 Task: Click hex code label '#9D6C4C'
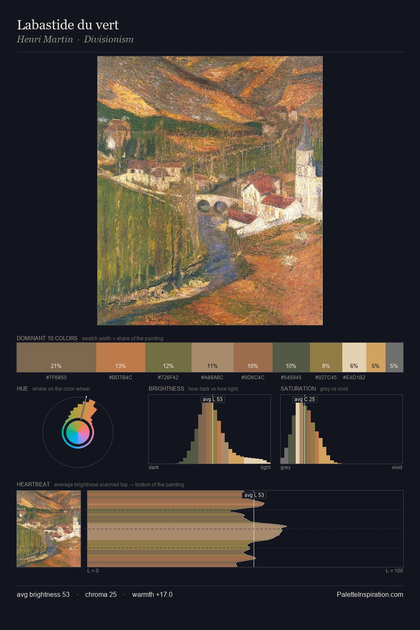pos(253,378)
